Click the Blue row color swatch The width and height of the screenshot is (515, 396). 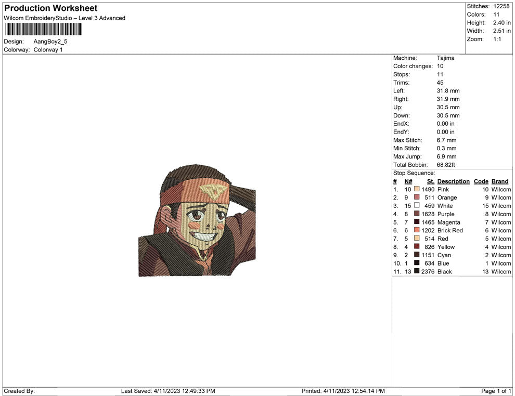click(x=417, y=263)
